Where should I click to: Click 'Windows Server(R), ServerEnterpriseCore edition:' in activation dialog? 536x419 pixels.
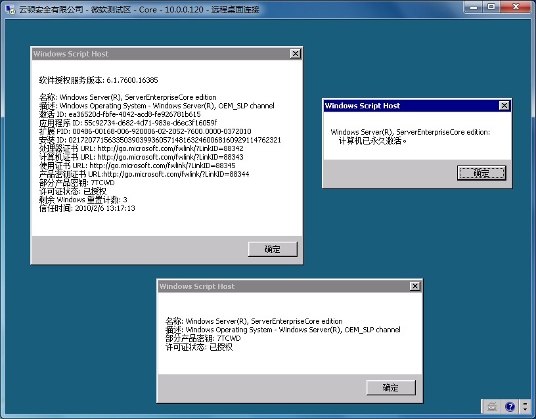point(410,132)
